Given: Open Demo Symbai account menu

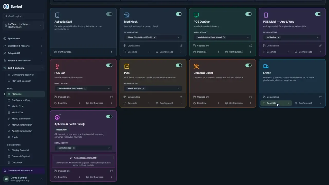Looking at the screenshot, I should point(23,179).
